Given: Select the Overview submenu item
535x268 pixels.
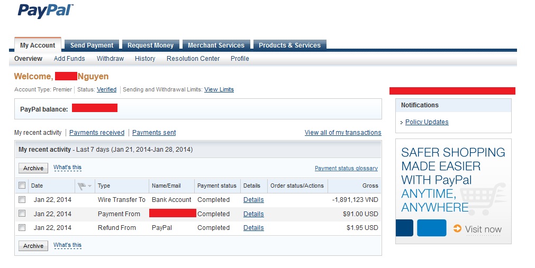Looking at the screenshot, I should coord(29,59).
